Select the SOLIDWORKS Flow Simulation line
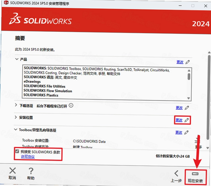Viewport: 211px width, 186px height. [48, 91]
